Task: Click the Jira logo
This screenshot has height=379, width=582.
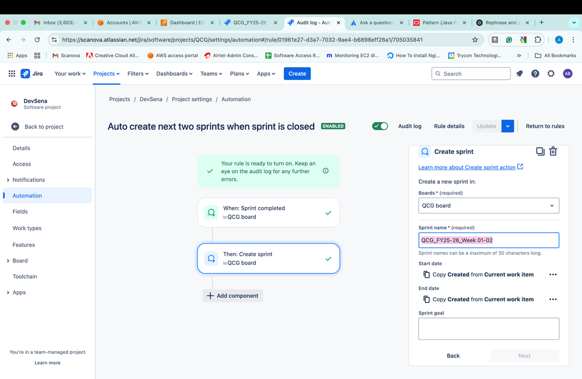Action: 31,73
